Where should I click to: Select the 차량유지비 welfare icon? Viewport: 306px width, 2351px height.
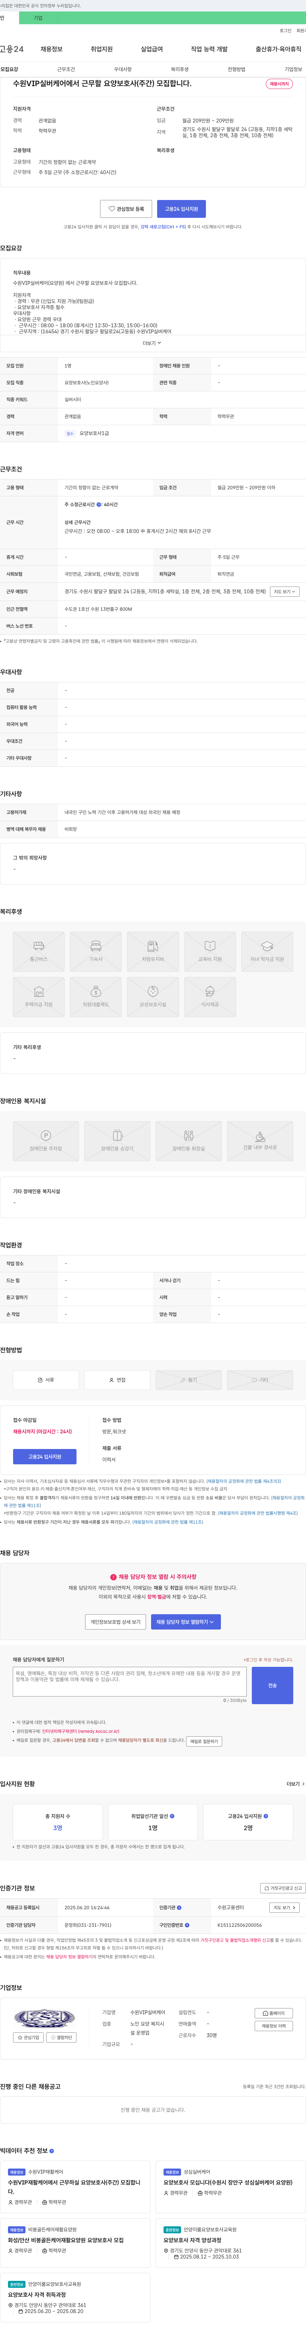[x=153, y=945]
